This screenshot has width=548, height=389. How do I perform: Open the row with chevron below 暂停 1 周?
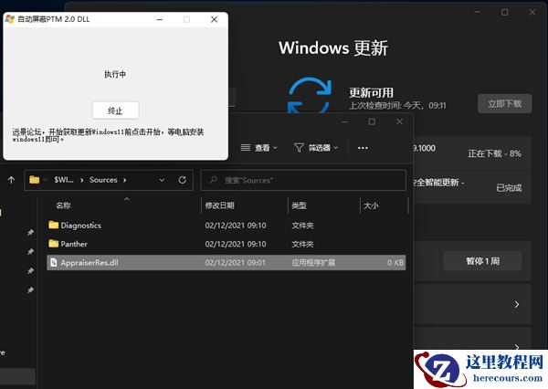coord(472,304)
